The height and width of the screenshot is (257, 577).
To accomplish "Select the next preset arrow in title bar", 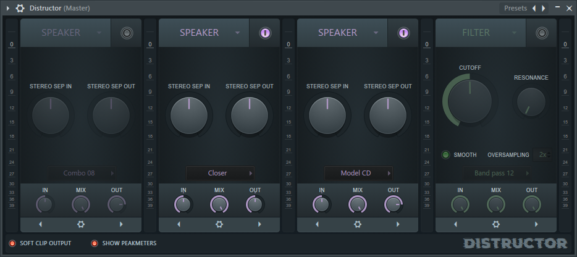I will pos(544,8).
